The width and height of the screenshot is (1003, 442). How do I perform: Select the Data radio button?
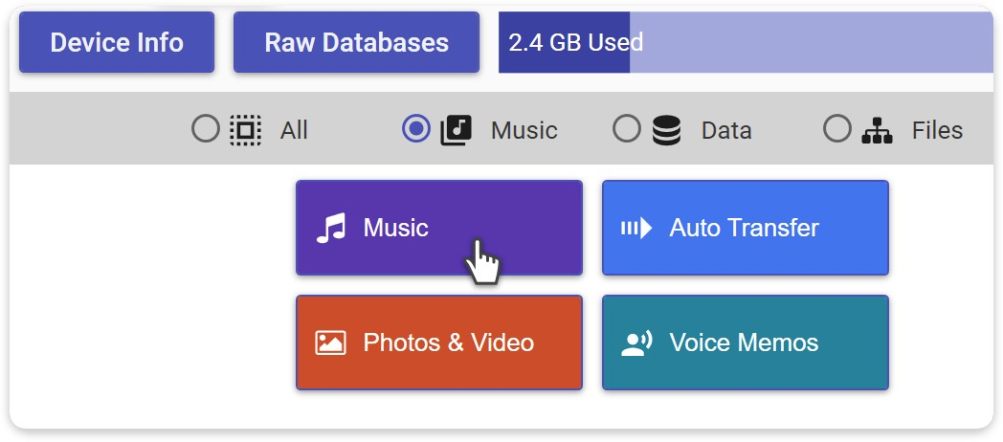[626, 129]
